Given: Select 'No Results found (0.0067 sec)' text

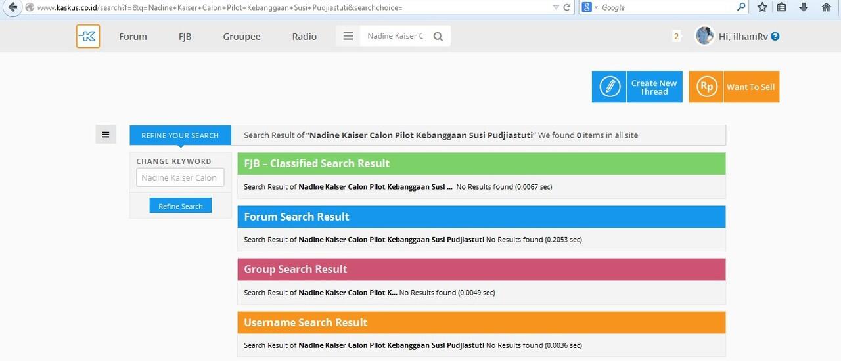Looking at the screenshot, I should [504, 187].
